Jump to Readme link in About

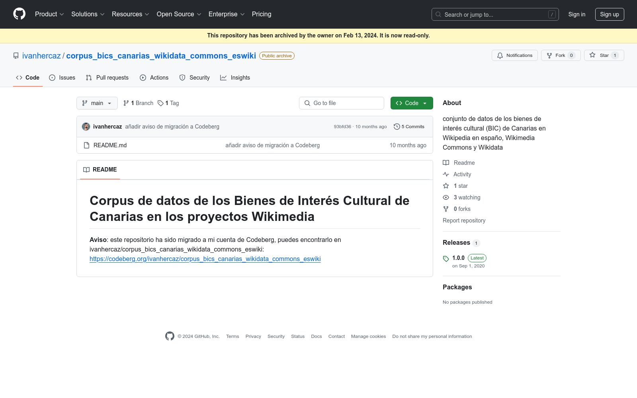pos(459,163)
